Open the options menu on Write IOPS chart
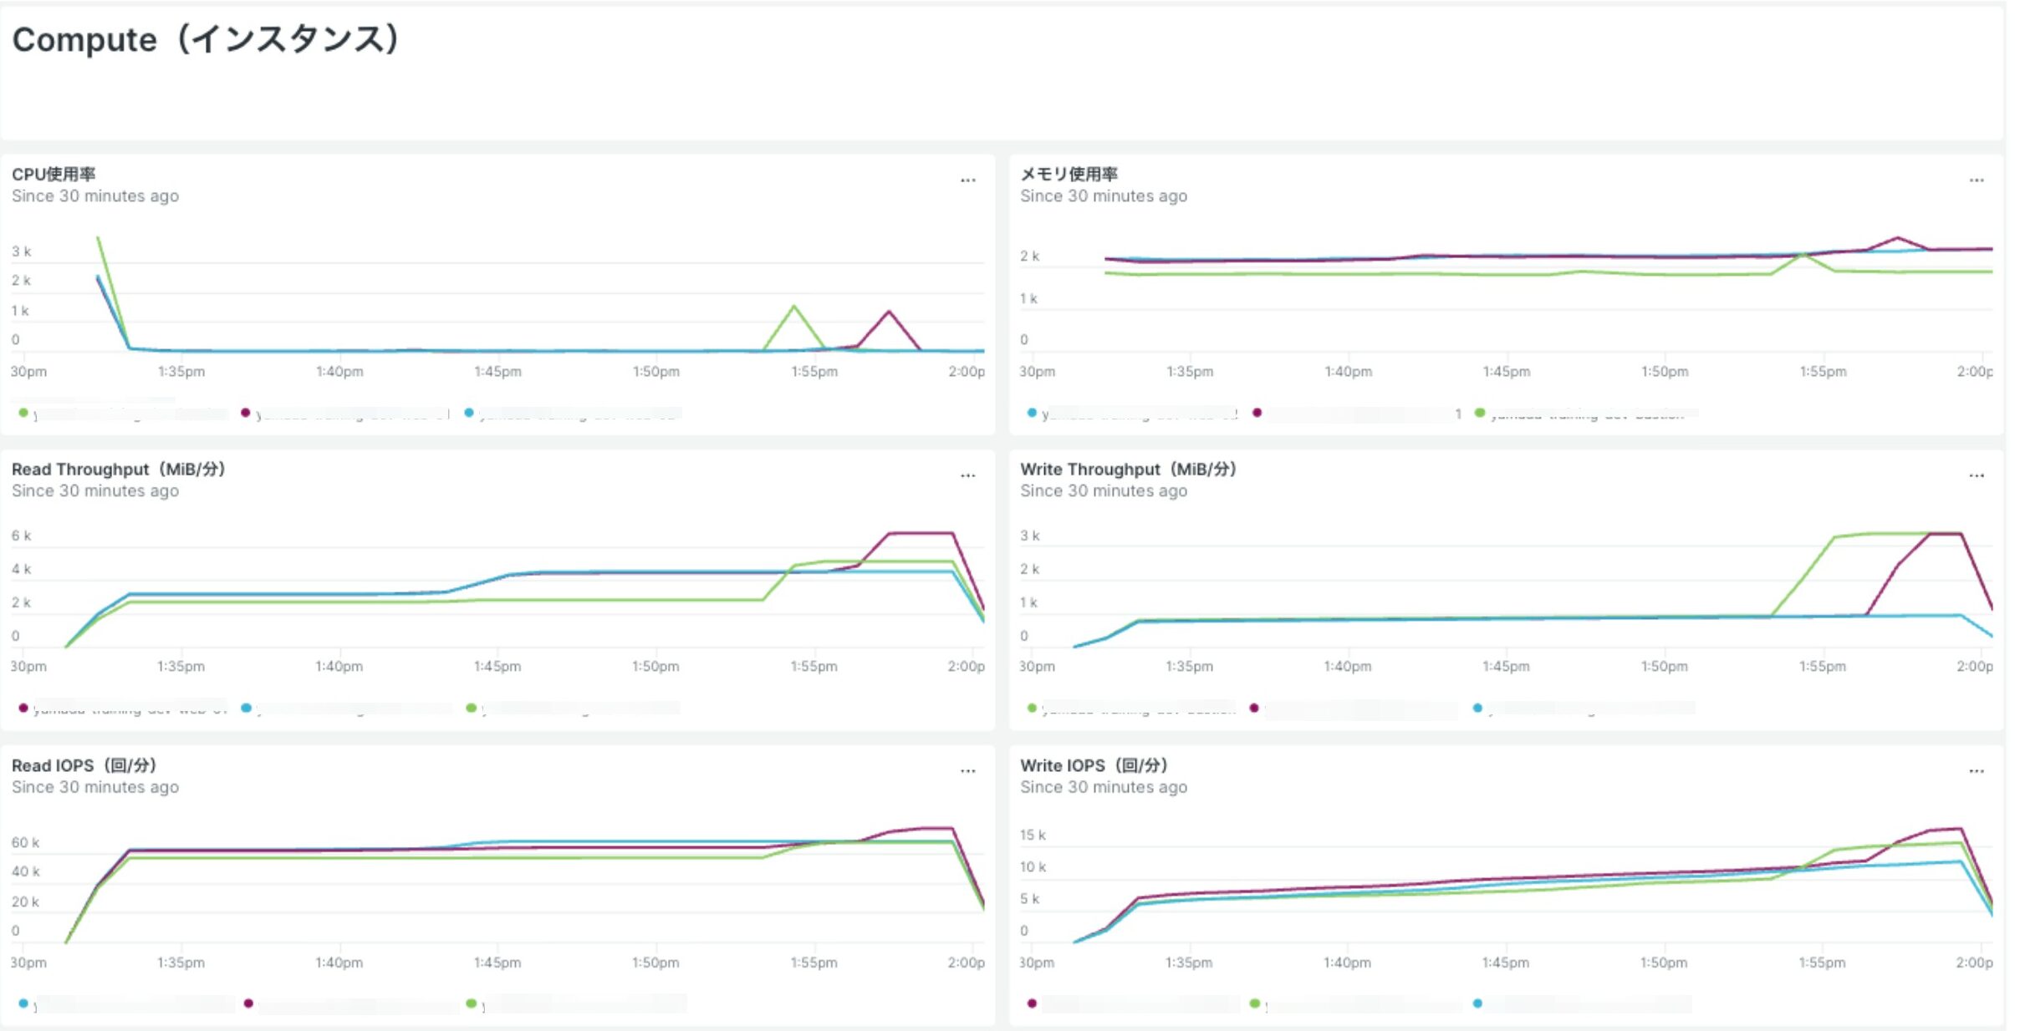This screenshot has height=1031, width=2020. [x=1976, y=770]
